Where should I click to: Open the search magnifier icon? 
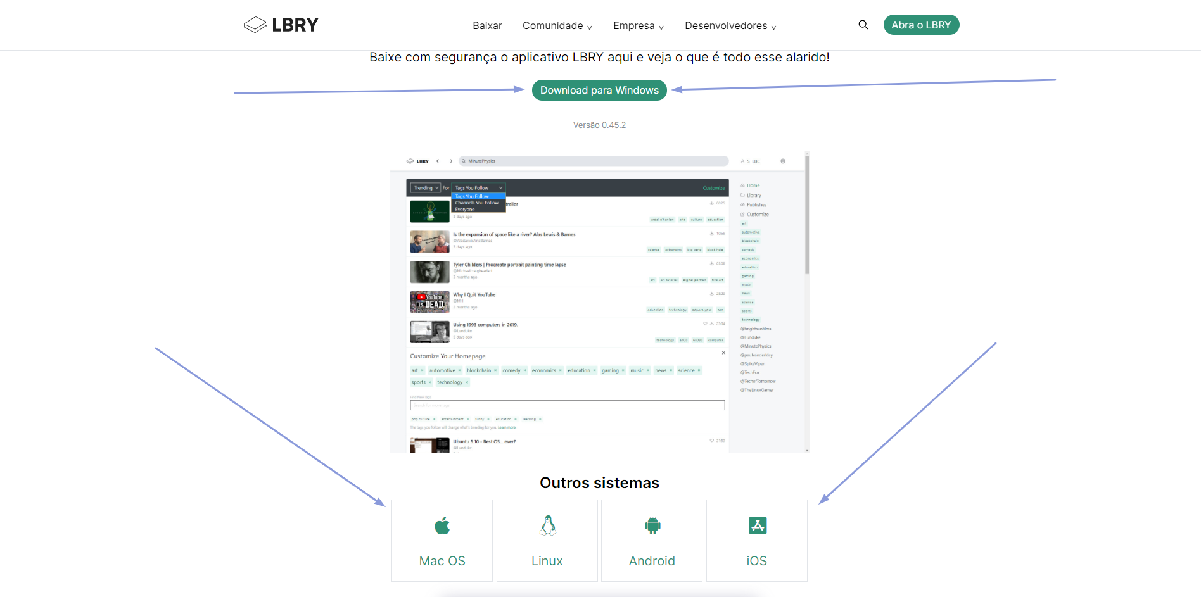click(863, 25)
